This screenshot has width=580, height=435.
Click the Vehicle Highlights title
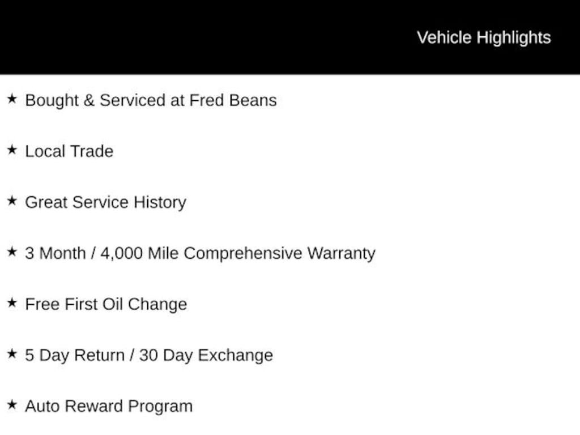484,37
